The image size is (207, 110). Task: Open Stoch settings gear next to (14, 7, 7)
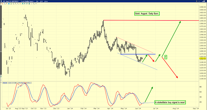click(16, 83)
